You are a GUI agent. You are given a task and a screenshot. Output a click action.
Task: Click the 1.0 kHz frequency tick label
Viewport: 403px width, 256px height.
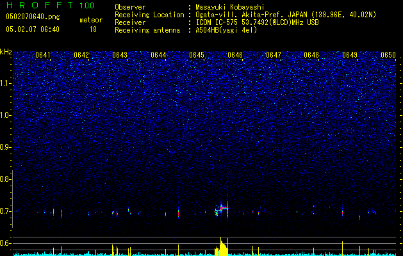coord(5,115)
